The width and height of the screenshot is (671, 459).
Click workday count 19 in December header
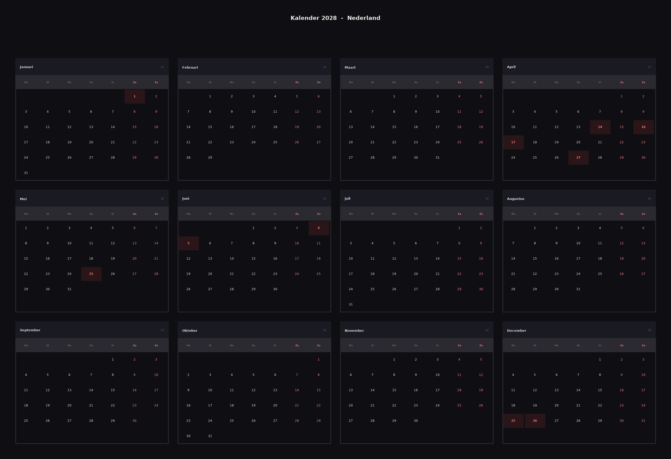[649, 330]
